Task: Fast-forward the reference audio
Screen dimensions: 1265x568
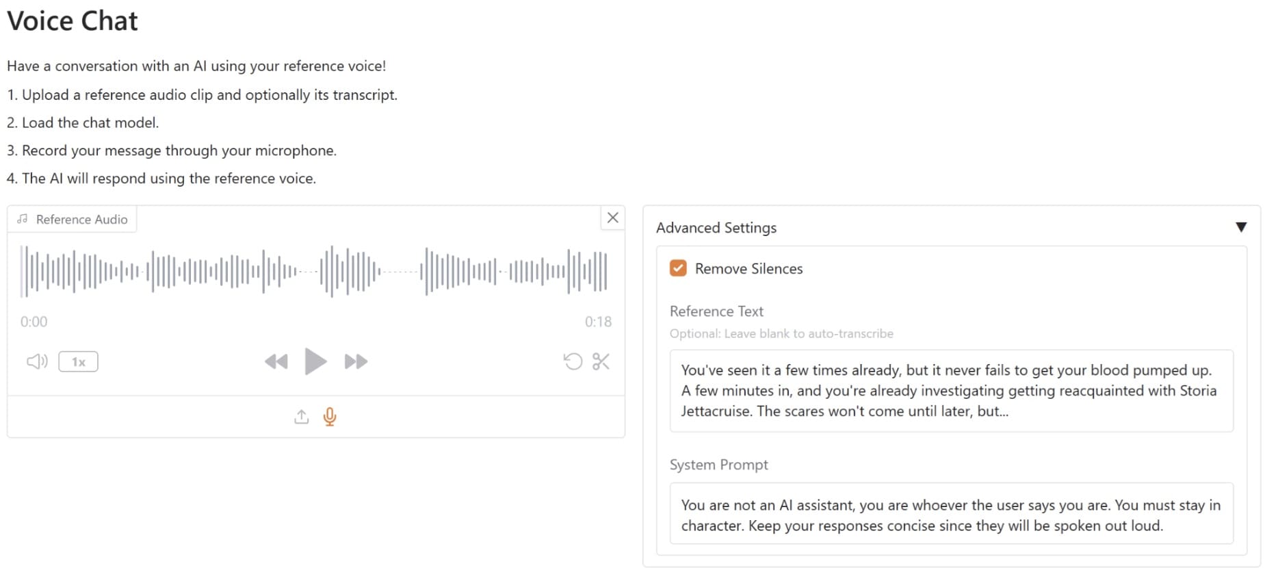Action: (x=356, y=361)
